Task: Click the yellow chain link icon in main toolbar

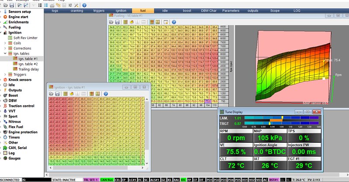Action: 58,5
